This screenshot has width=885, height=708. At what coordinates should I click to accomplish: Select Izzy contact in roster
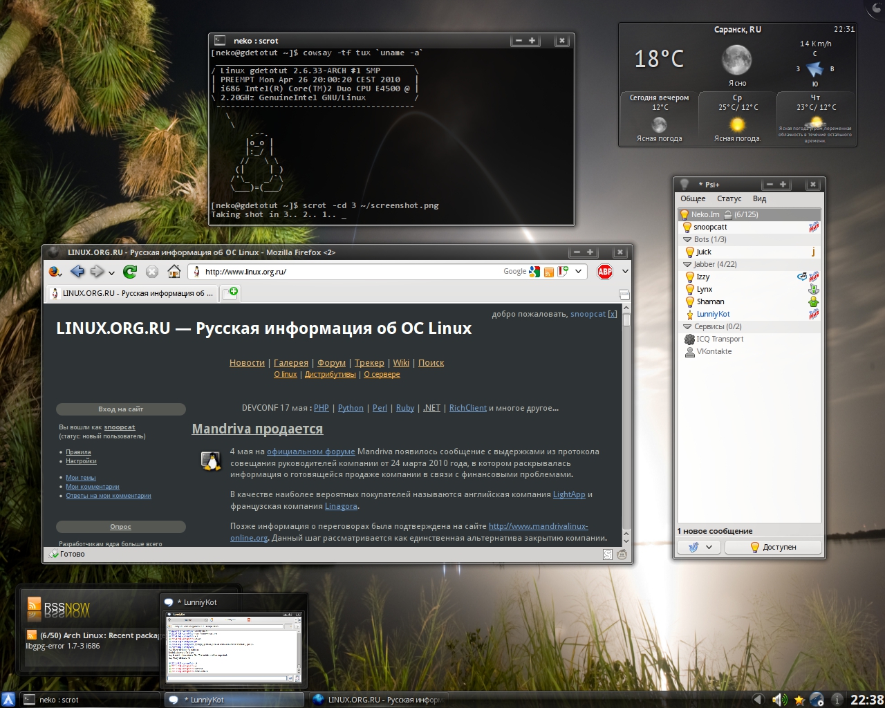coord(749,277)
